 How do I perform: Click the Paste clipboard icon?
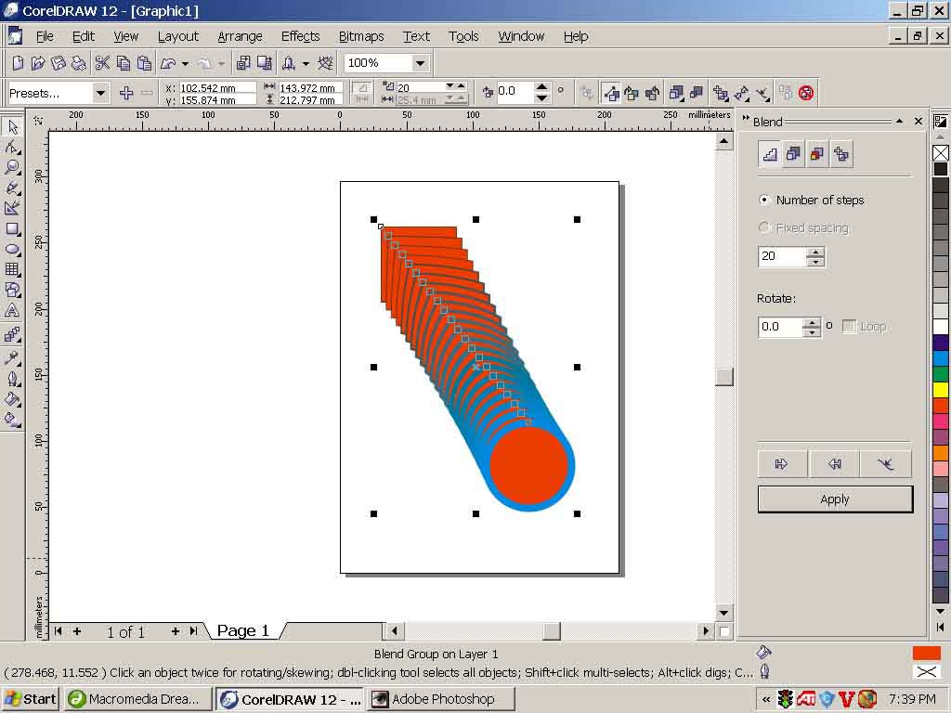(x=144, y=63)
